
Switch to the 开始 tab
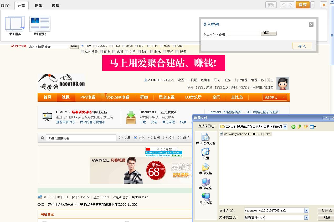coord(22,5)
